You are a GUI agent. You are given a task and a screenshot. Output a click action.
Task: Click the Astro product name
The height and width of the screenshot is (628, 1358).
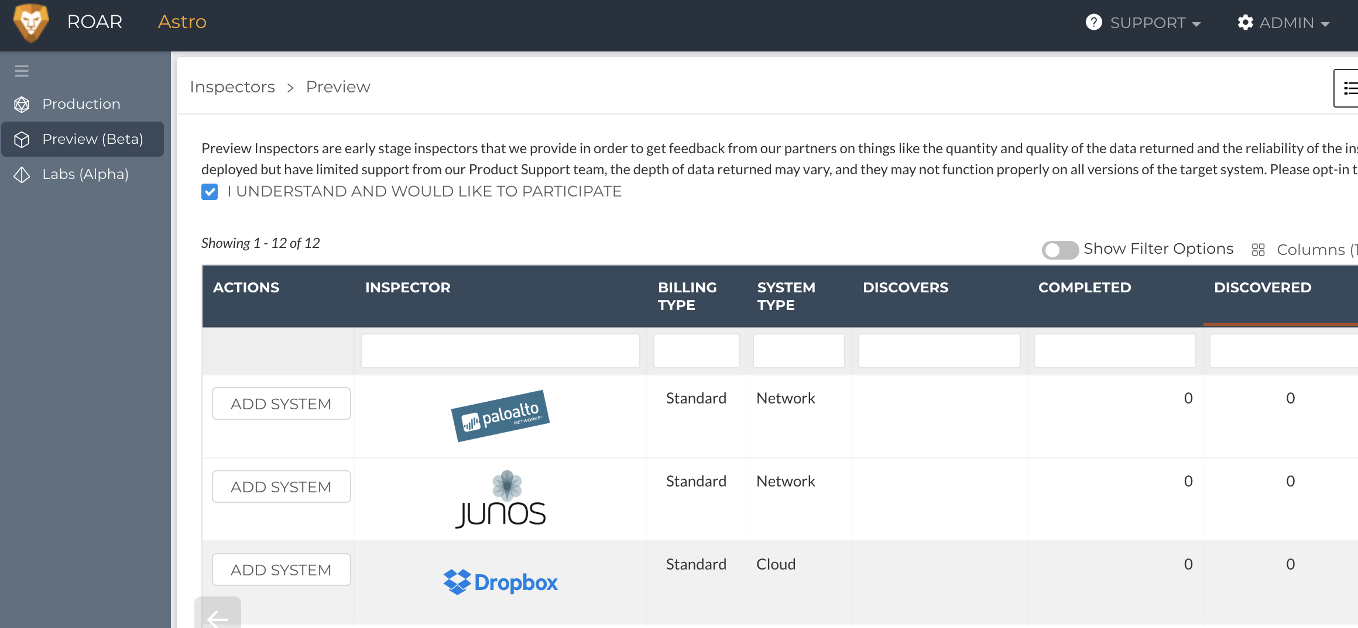[x=182, y=22]
